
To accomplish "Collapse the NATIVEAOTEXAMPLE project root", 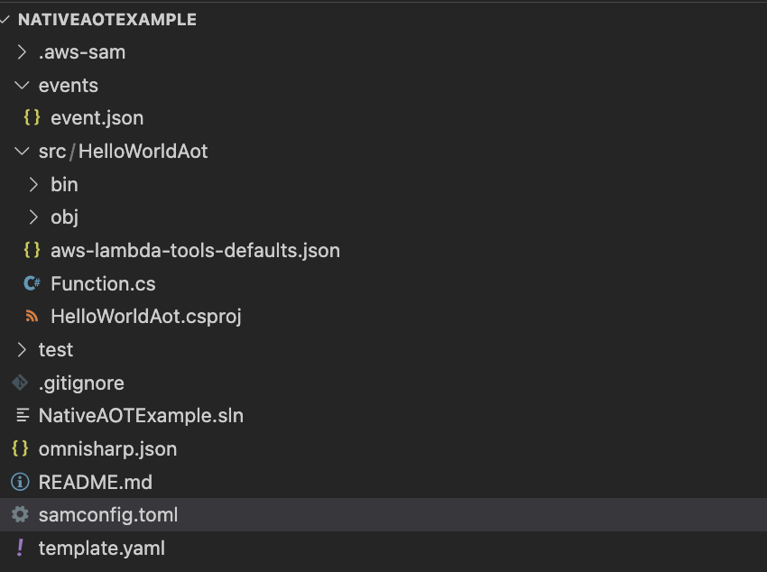I will click(x=6, y=19).
